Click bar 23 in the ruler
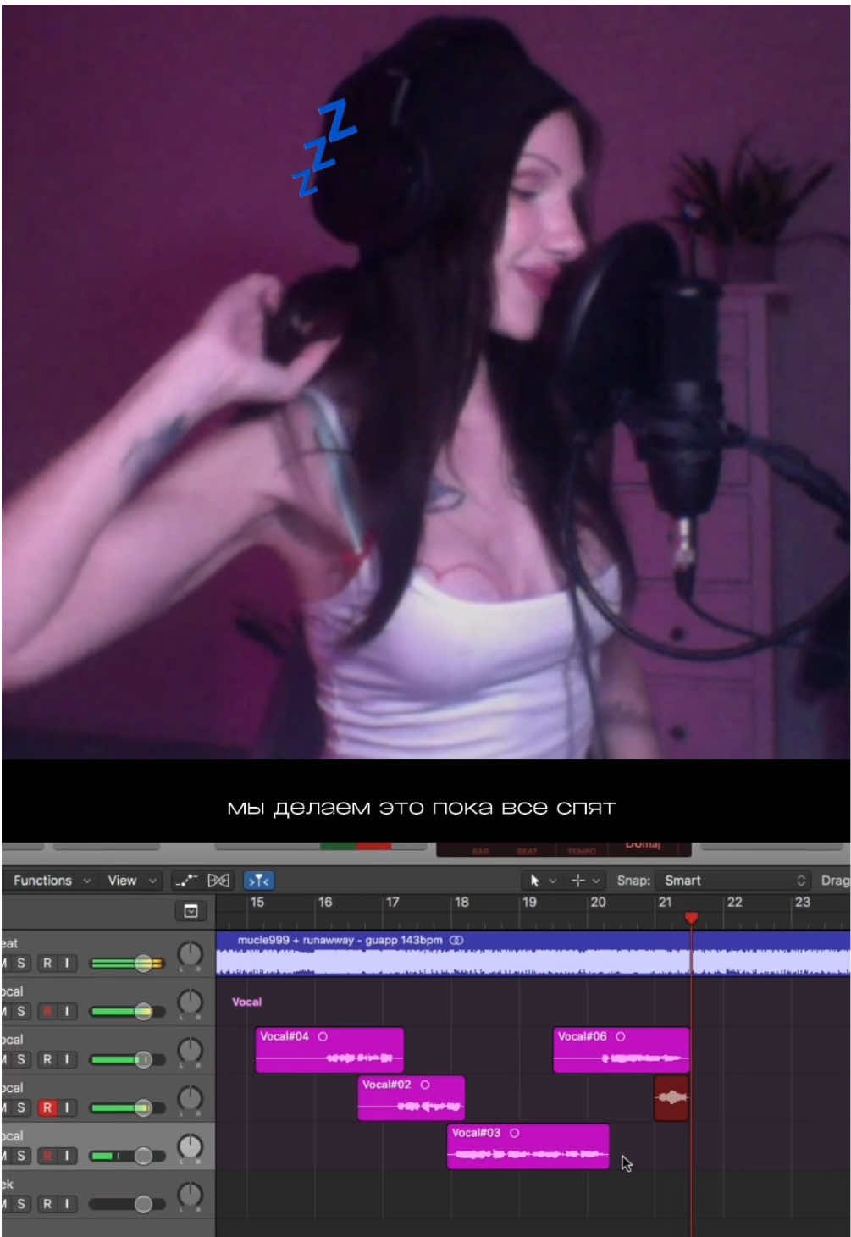This screenshot has width=851, height=1237. [x=803, y=903]
